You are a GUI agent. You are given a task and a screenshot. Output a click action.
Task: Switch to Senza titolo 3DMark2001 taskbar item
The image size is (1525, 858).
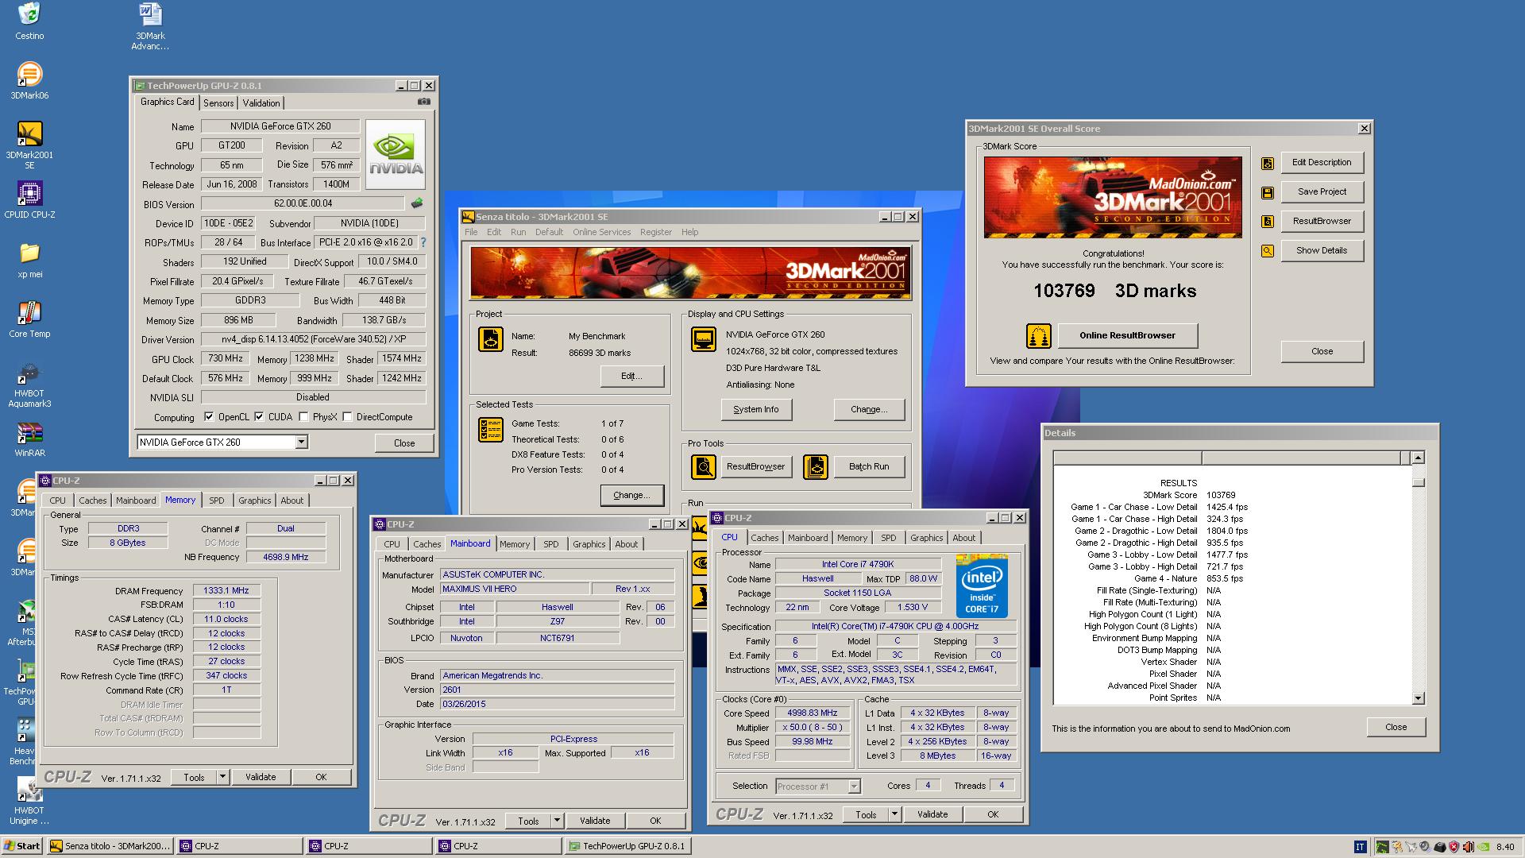(110, 846)
